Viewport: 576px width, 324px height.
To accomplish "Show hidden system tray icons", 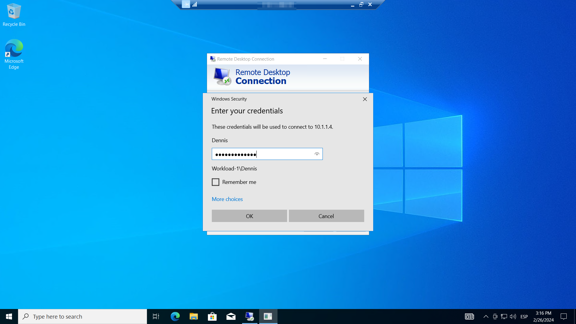I will point(486,316).
